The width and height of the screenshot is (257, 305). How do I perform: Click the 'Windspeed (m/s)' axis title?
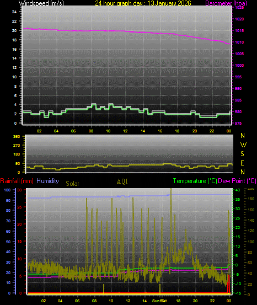coord(41,3)
